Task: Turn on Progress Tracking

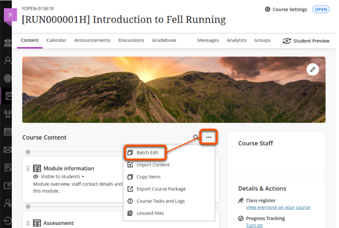Action: 254,225
